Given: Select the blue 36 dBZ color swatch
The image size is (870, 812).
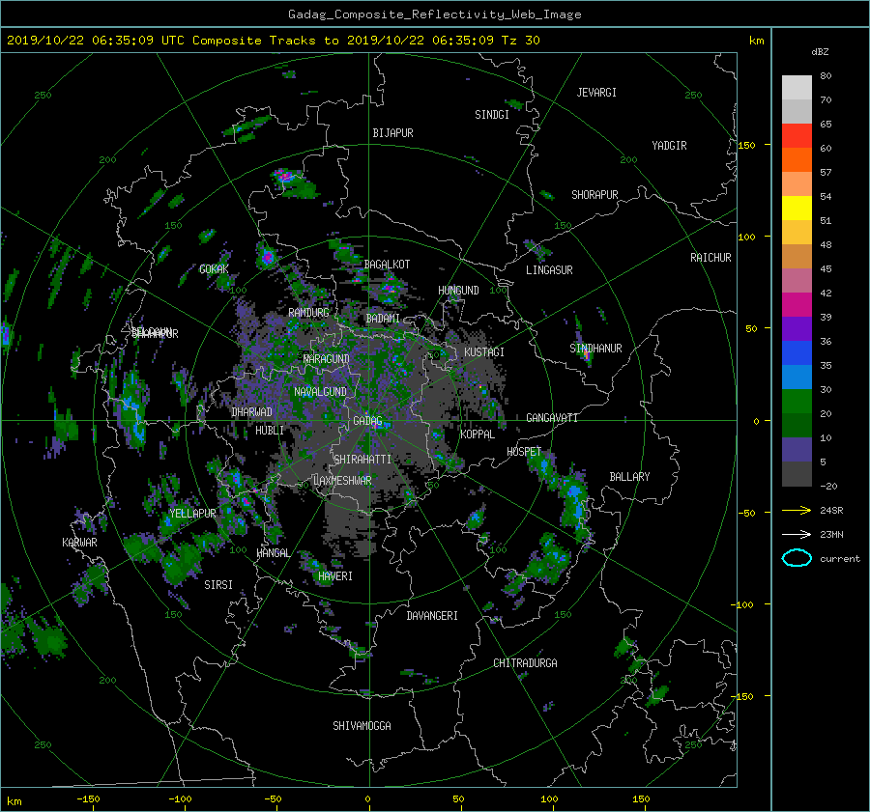Looking at the screenshot, I should click(x=797, y=353).
